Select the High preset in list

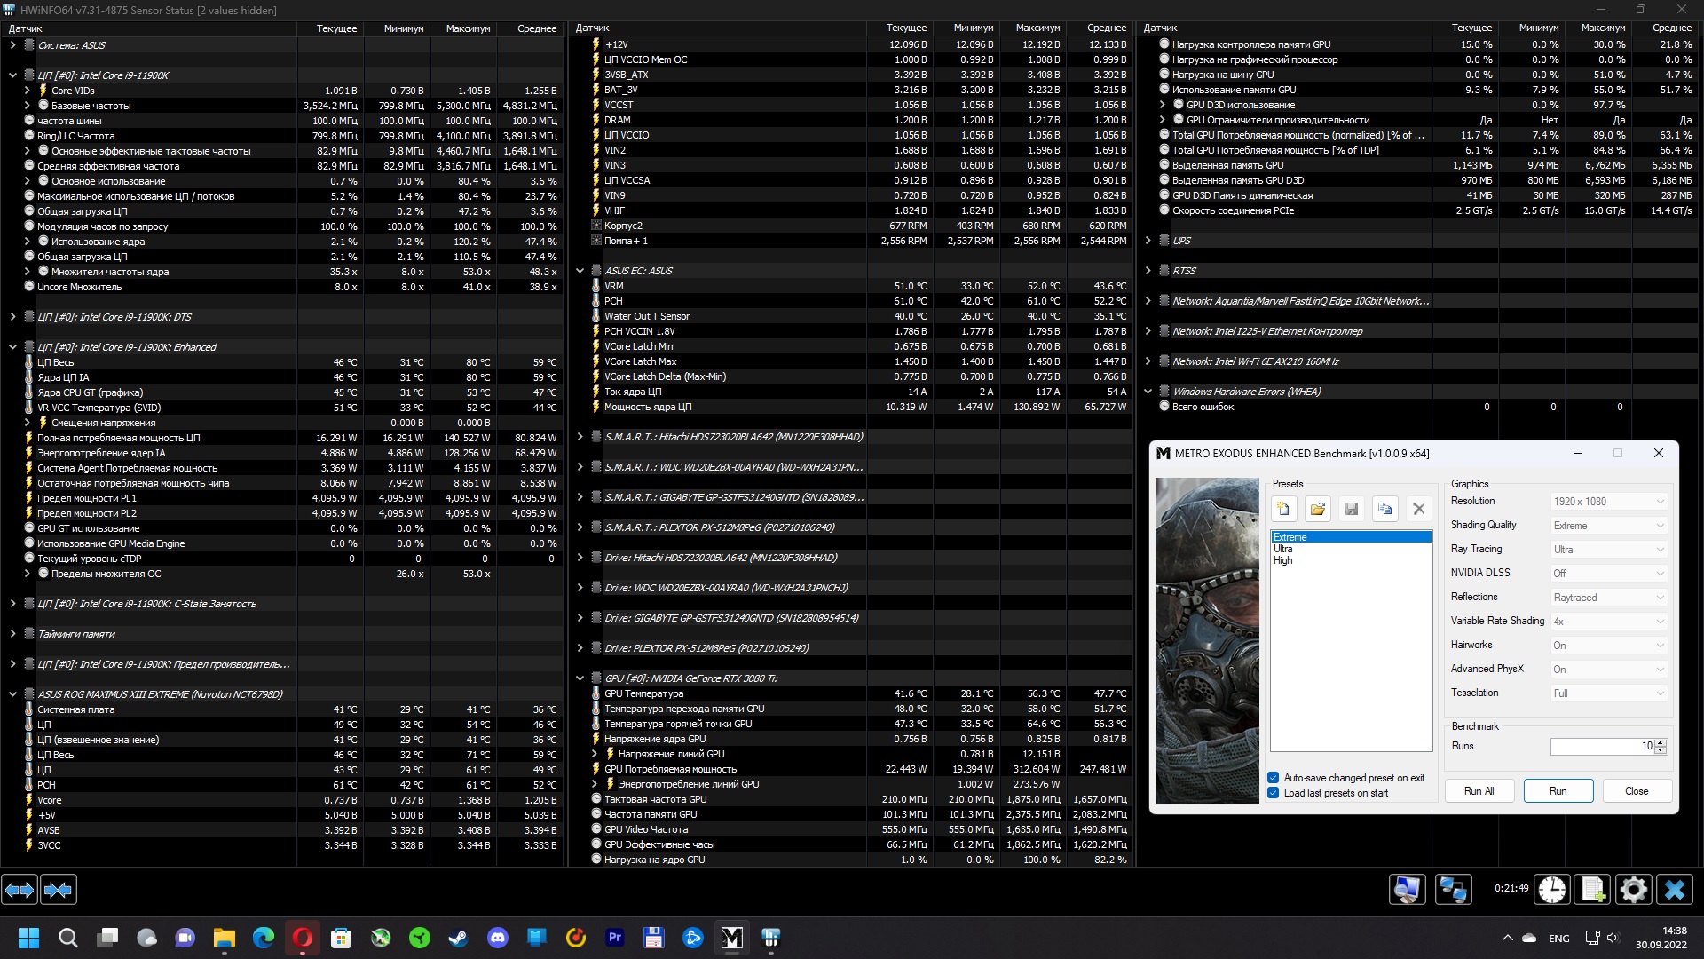1283,560
